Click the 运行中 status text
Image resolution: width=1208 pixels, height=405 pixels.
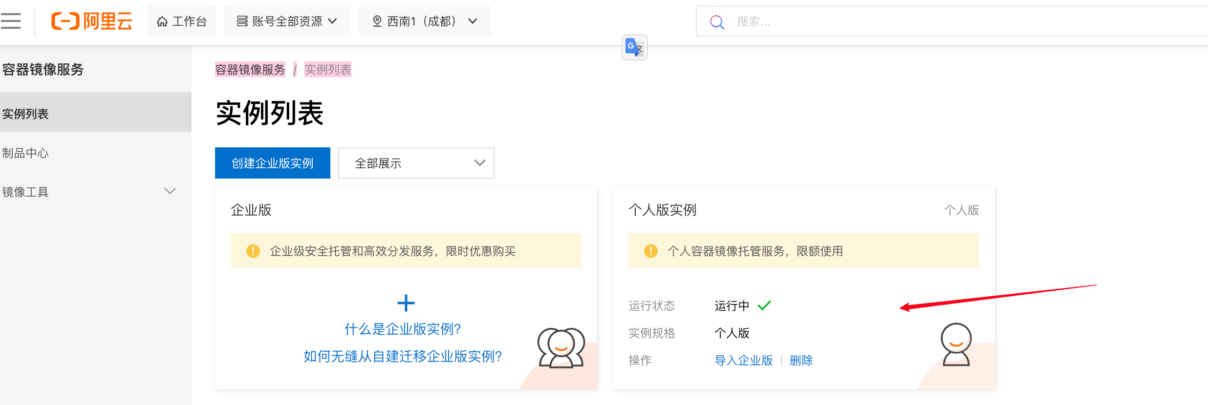tap(732, 306)
